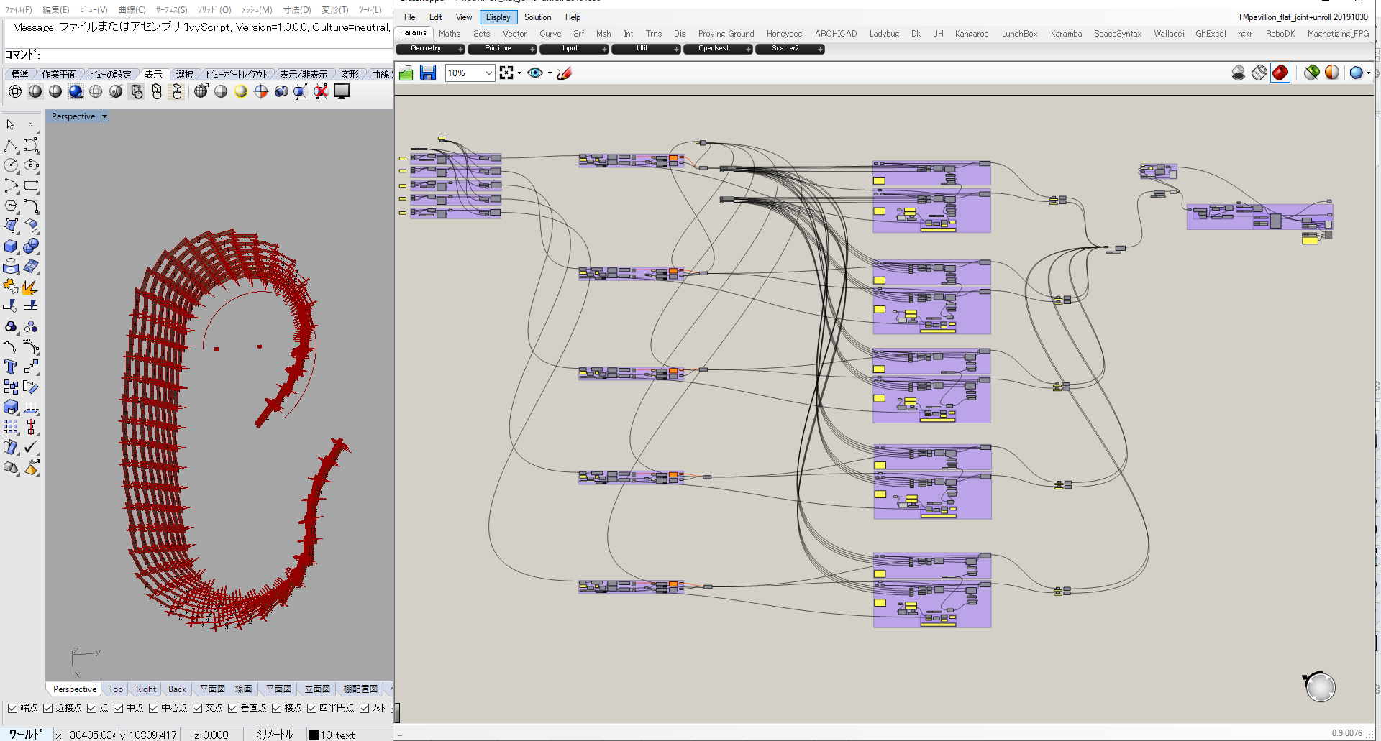
Task: Toggle the 交点 osnap checkbox
Action: [197, 708]
